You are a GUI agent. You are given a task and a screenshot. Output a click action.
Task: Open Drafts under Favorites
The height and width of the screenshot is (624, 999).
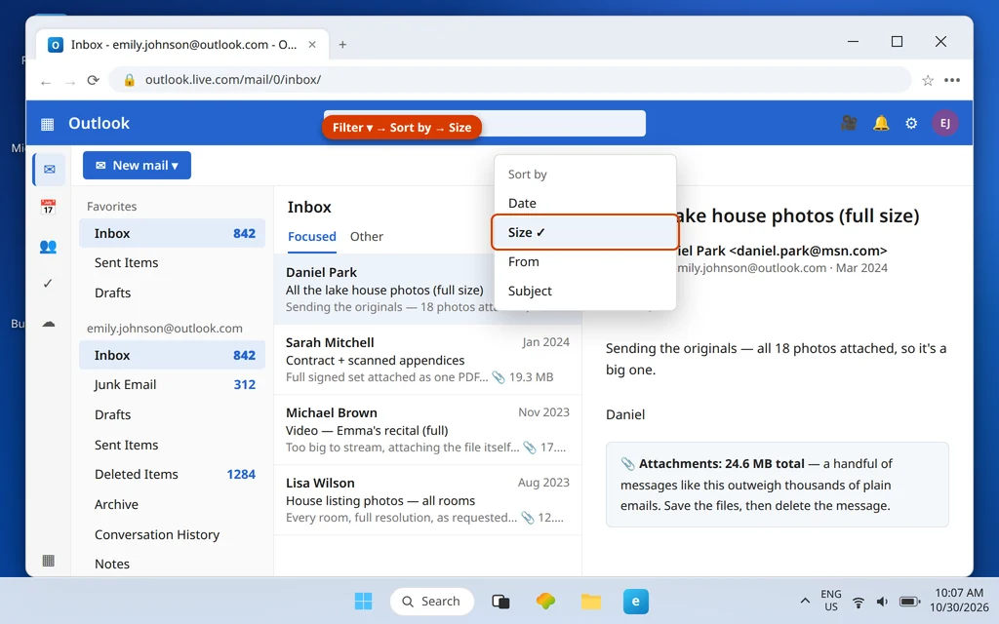(172, 292)
